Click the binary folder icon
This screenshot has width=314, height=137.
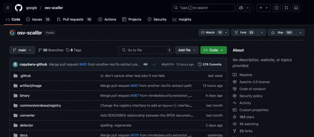(x=15, y=96)
